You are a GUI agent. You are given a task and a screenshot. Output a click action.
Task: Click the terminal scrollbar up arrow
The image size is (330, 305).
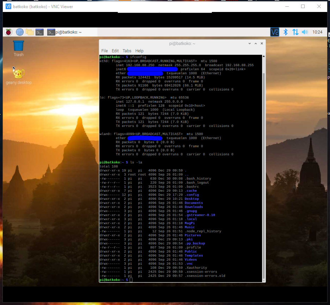click(264, 56)
